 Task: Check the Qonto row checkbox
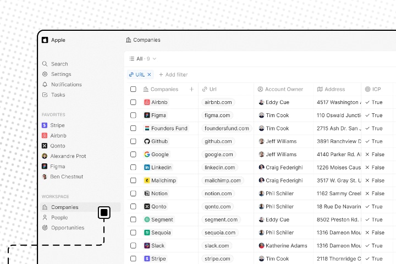133,207
